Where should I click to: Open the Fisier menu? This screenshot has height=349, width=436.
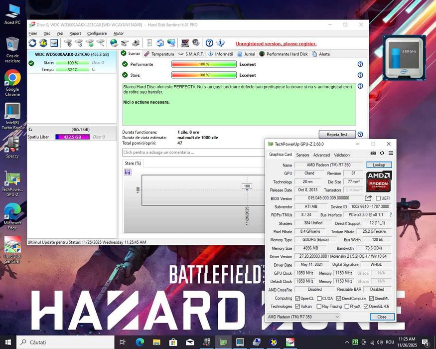point(33,33)
